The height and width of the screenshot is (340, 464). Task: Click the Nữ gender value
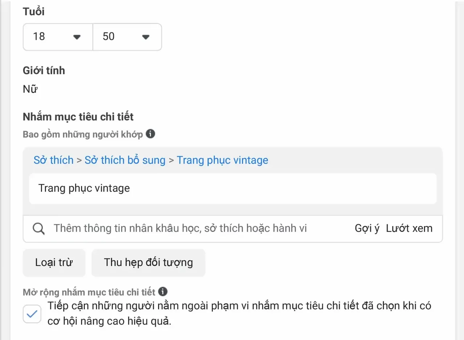pos(30,89)
